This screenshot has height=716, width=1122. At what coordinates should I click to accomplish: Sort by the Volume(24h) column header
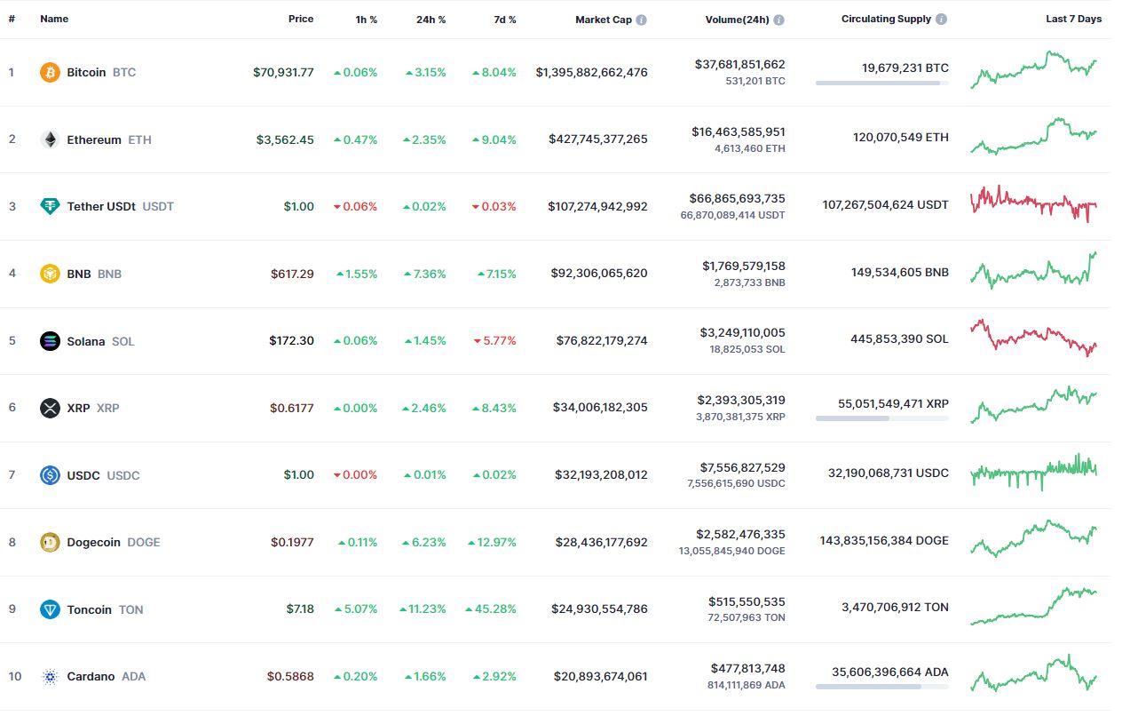(x=737, y=19)
